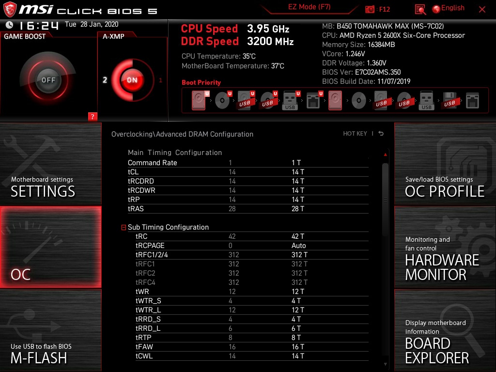This screenshot has height=372, width=496.
Task: Select A-XMP profile 2
Action: [x=105, y=80]
